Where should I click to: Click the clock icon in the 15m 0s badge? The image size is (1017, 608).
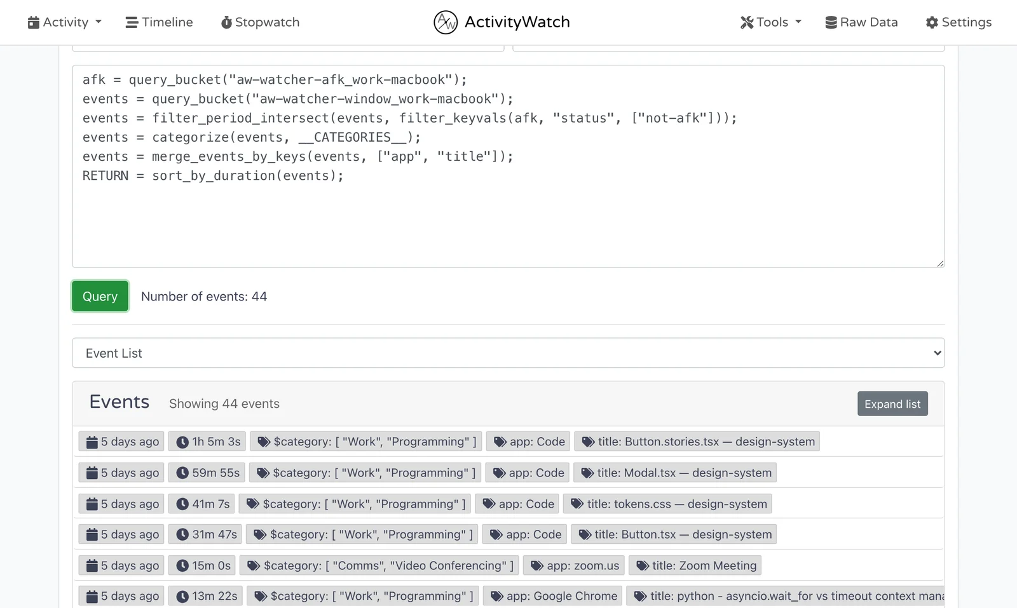pyautogui.click(x=182, y=566)
